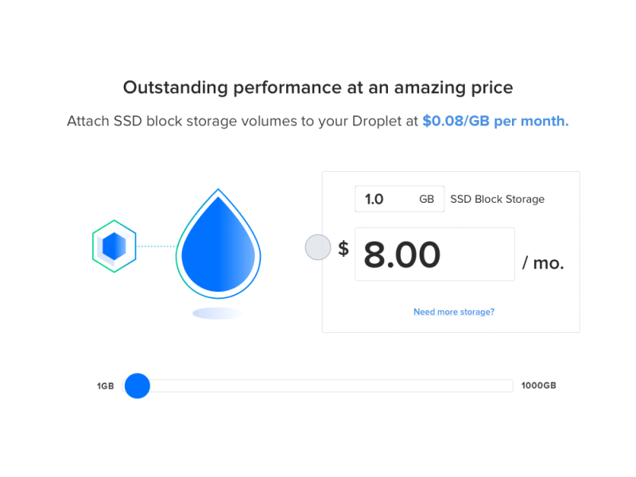Click the dotted connector line between icons
This screenshot has height=477, width=636.
tap(156, 246)
